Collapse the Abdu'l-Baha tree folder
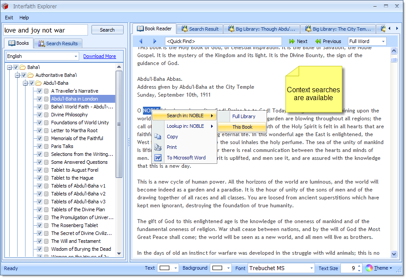The width and height of the screenshot is (406, 278). click(26, 83)
